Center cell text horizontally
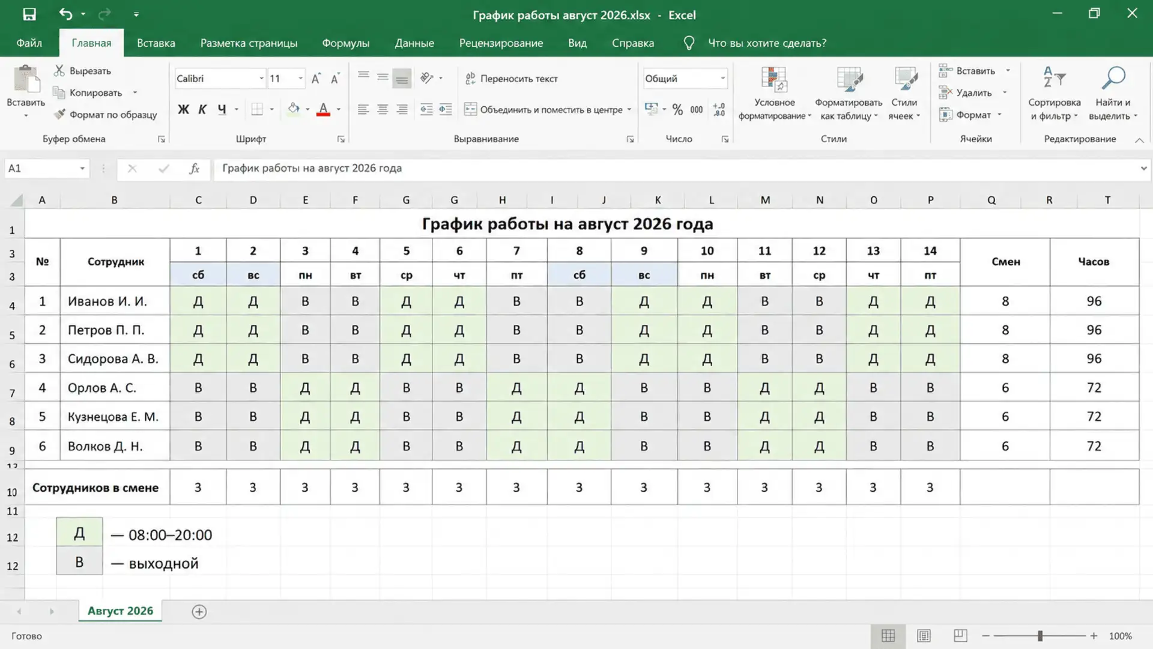 (383, 109)
